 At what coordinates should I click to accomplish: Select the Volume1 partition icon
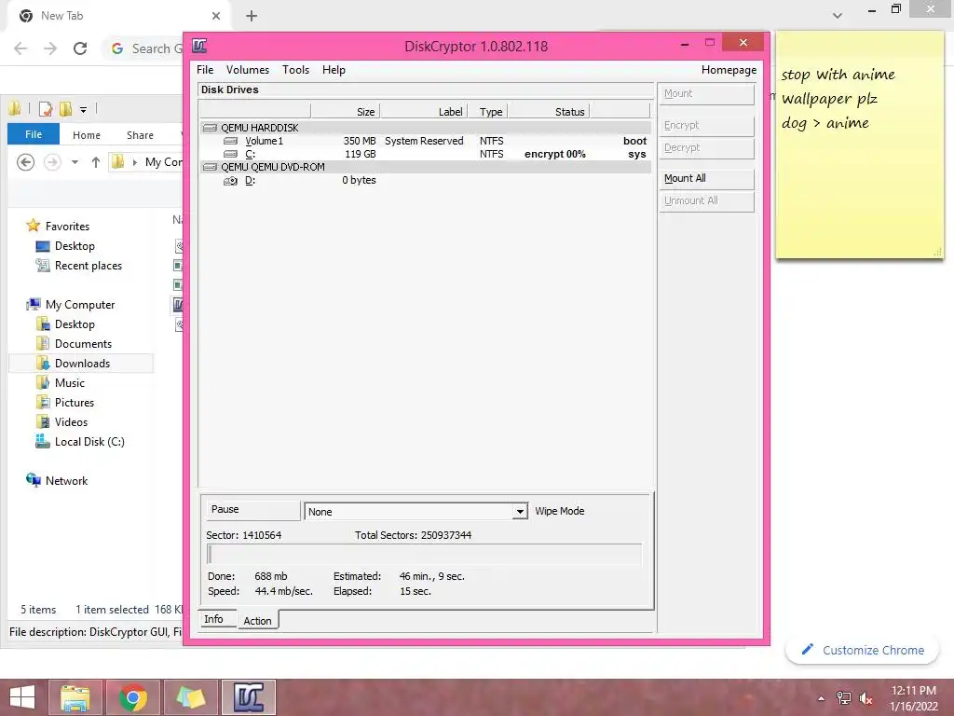[x=231, y=141]
